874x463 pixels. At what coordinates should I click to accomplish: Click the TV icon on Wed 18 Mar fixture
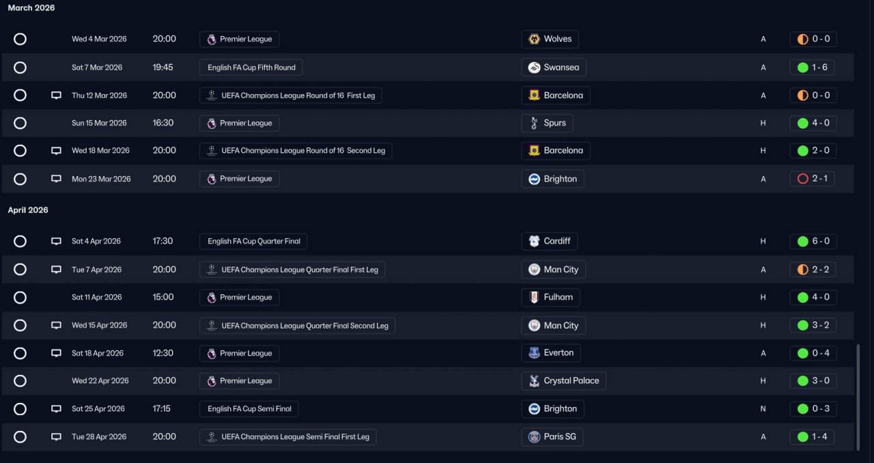coord(57,151)
